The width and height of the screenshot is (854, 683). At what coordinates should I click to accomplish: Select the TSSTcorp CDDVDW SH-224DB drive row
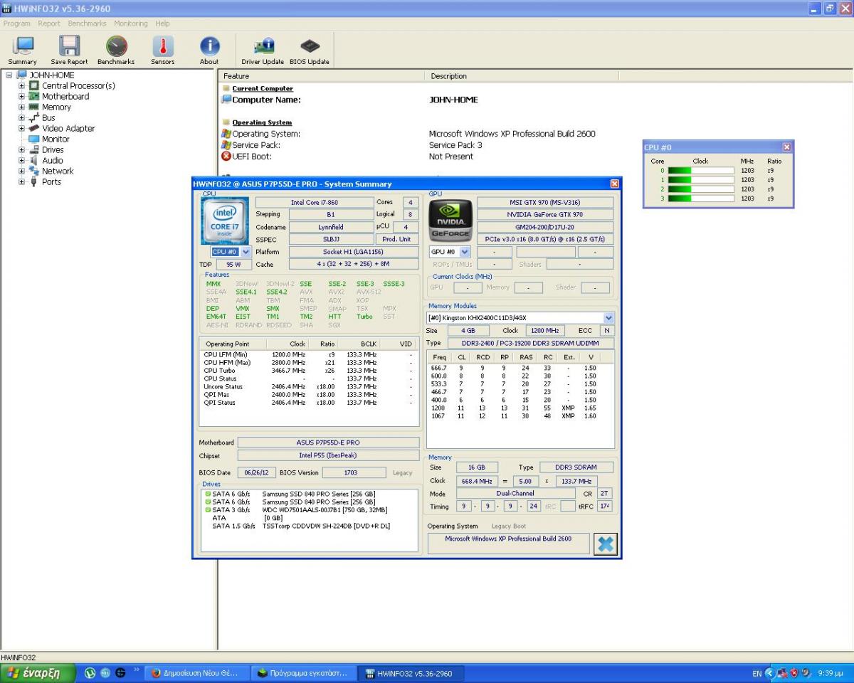(x=310, y=526)
